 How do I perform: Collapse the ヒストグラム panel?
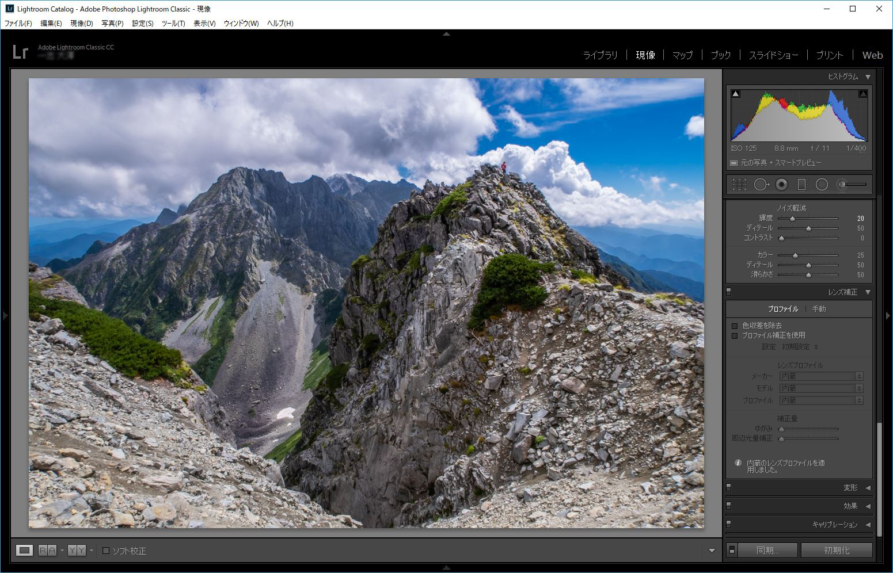coord(868,77)
